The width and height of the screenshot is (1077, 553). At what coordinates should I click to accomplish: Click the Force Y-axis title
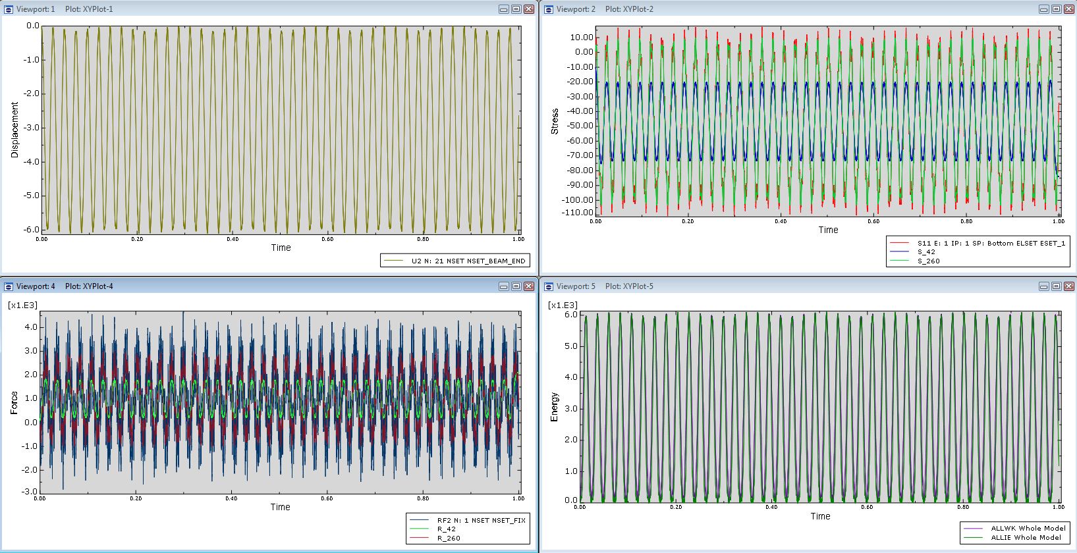(14, 403)
